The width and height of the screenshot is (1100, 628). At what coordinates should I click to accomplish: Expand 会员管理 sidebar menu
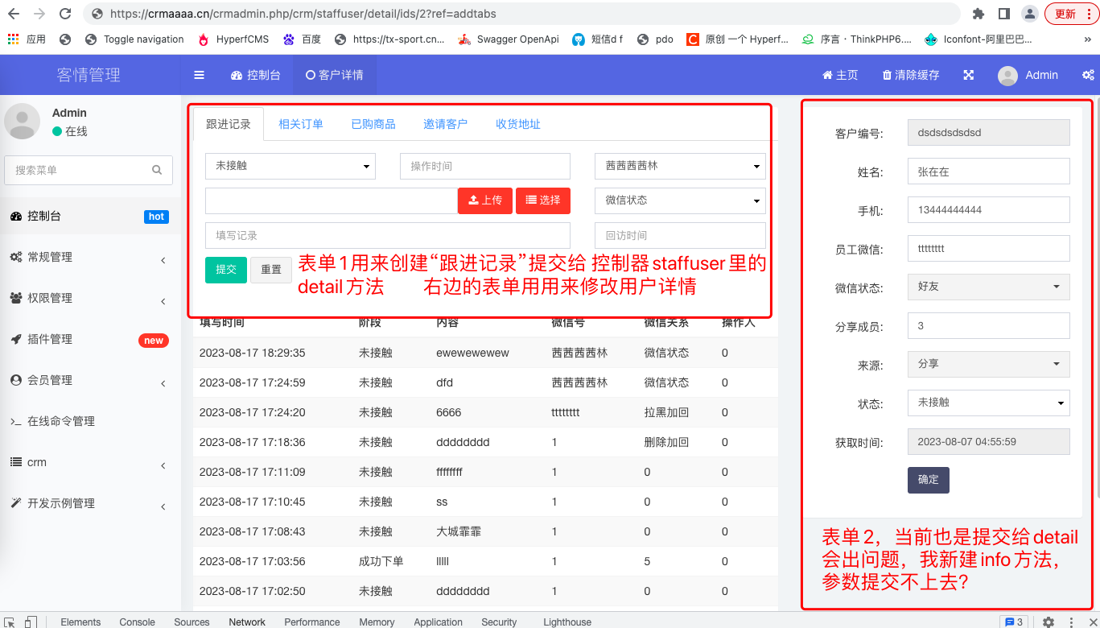pos(90,380)
